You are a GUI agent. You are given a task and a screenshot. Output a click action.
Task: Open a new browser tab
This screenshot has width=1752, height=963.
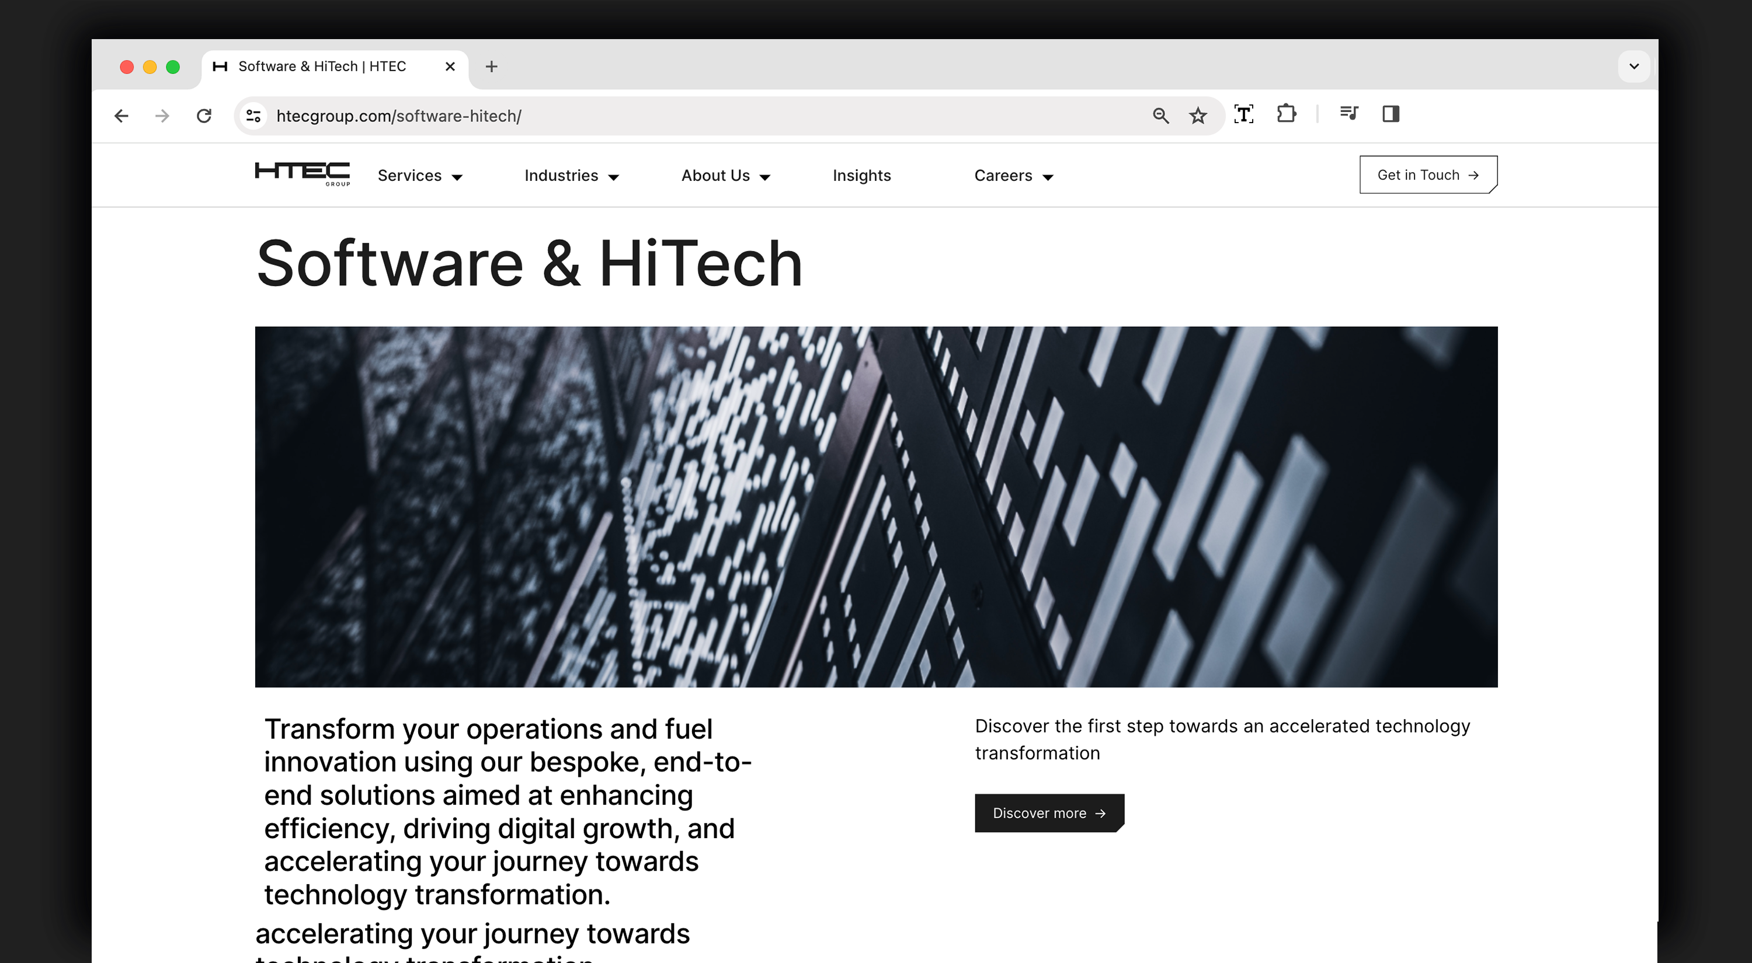pos(492,67)
